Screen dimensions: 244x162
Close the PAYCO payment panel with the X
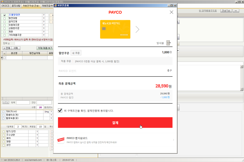point(171,12)
